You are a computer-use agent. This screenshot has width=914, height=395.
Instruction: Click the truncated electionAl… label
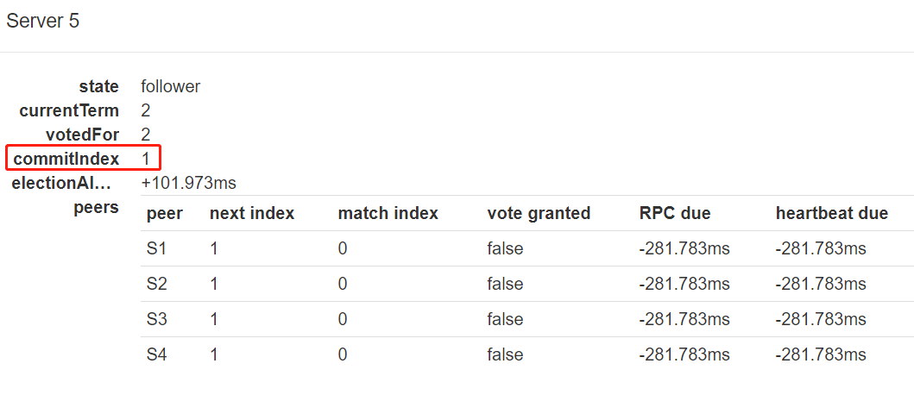[x=61, y=183]
